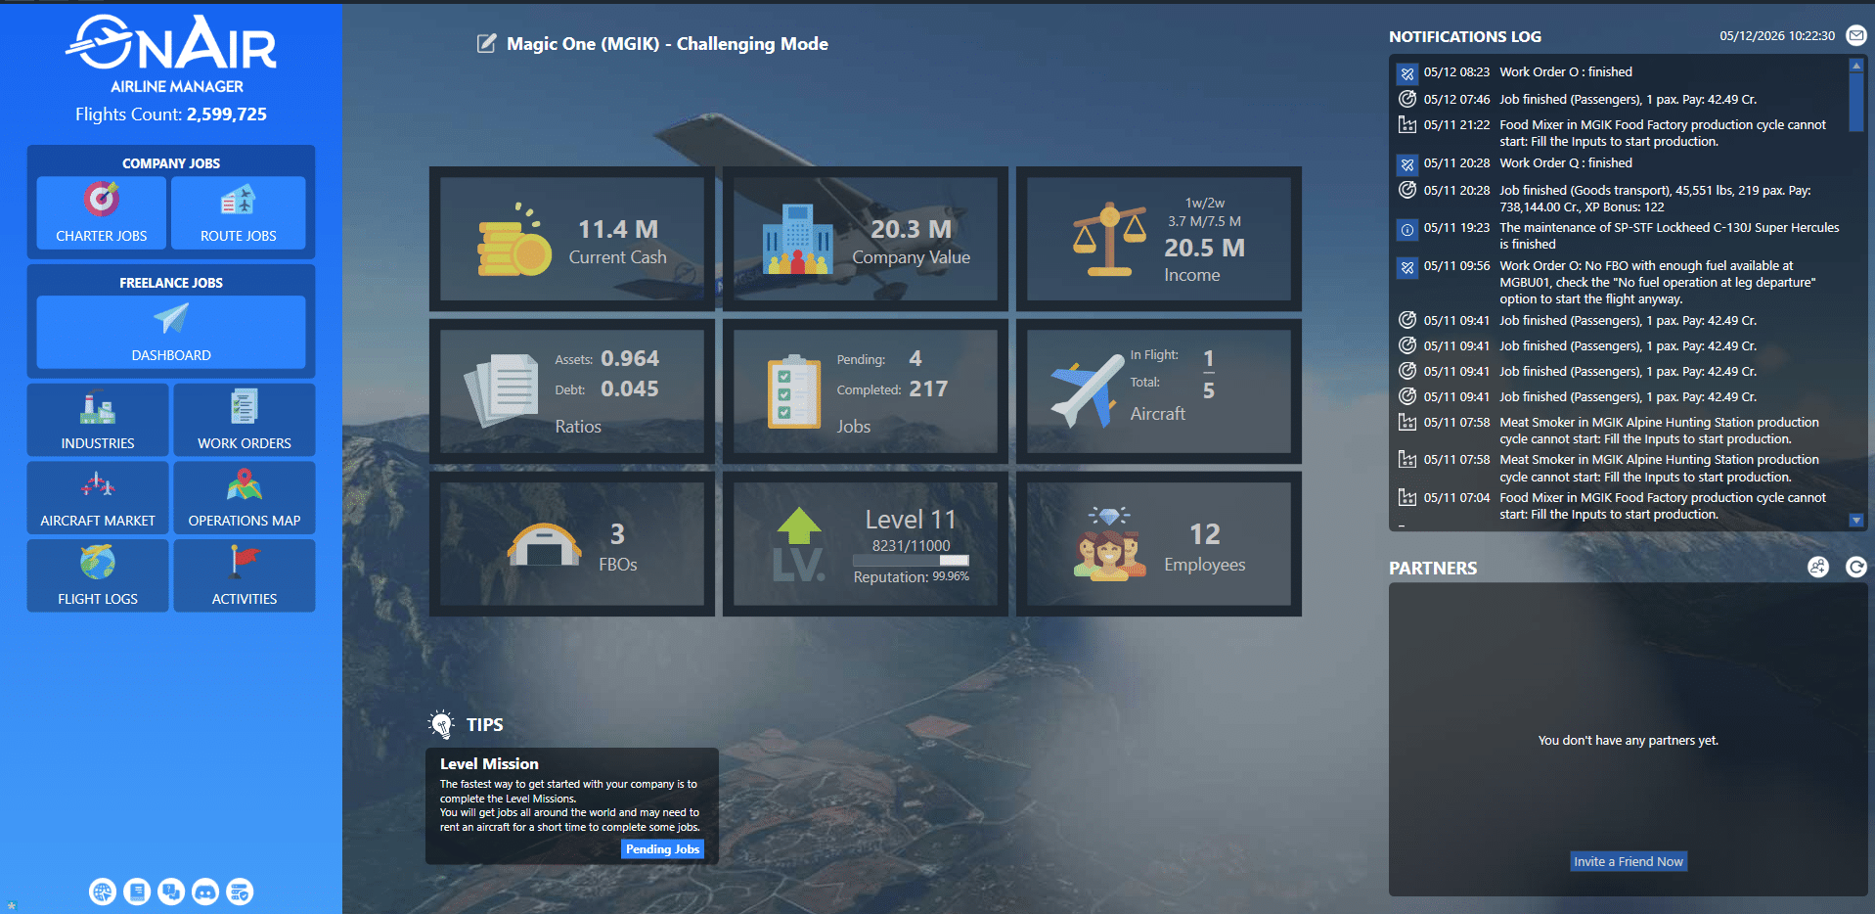
Task: Click the Pending Jobs button in Tips
Action: tap(662, 849)
